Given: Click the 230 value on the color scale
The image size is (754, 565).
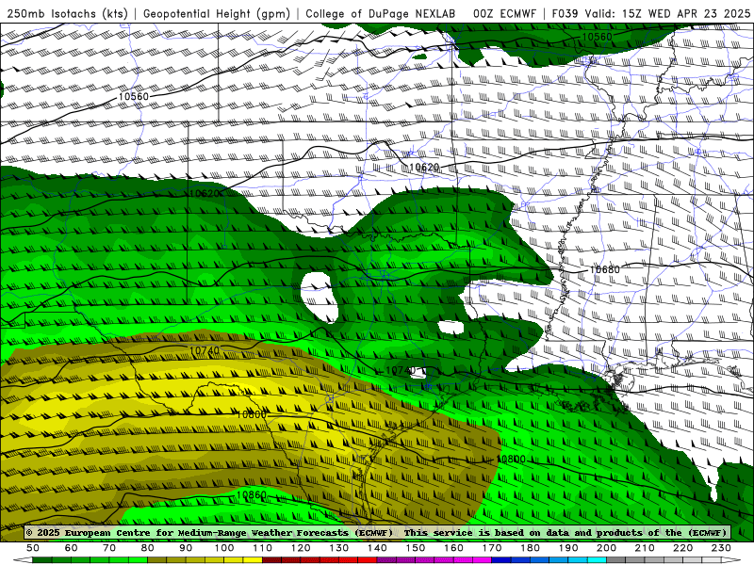Looking at the screenshot, I should pos(721,548).
